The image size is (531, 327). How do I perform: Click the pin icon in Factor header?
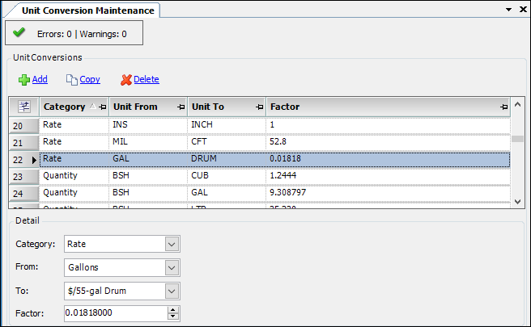[x=504, y=107]
